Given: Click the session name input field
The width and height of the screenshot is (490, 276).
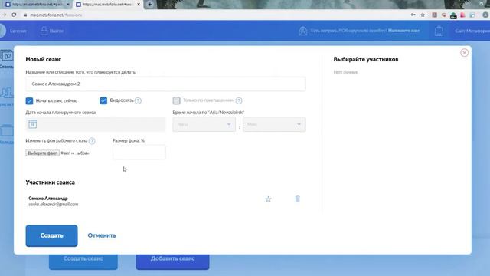Looking at the screenshot, I should pyautogui.click(x=165, y=84).
